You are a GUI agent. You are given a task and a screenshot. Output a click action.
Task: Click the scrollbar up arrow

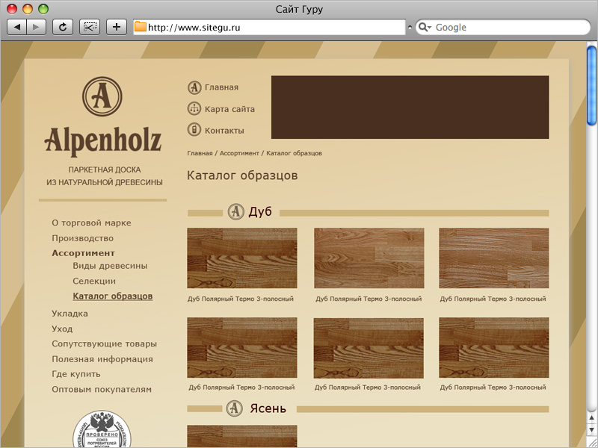click(x=592, y=418)
